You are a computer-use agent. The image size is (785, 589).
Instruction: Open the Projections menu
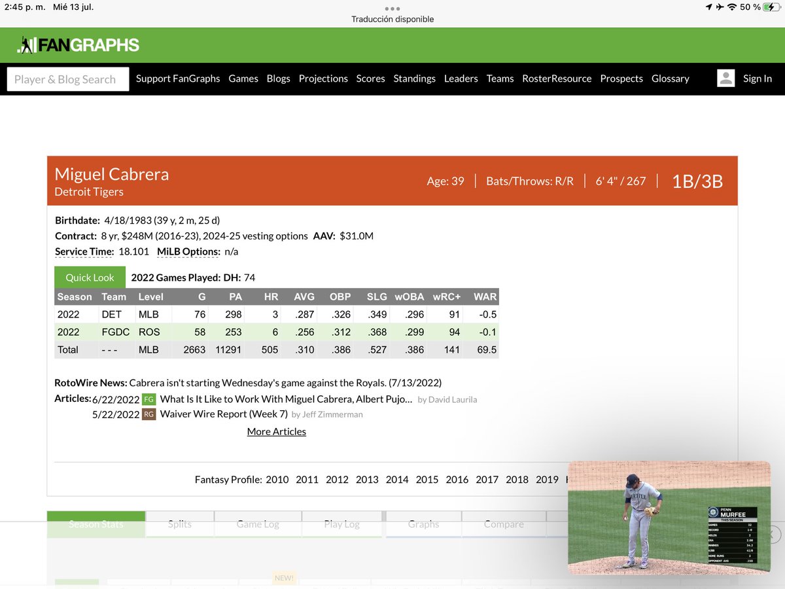323,79
